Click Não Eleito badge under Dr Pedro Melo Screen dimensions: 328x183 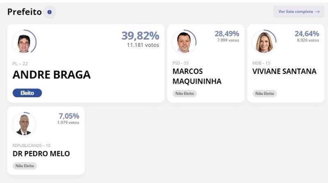coord(25,166)
